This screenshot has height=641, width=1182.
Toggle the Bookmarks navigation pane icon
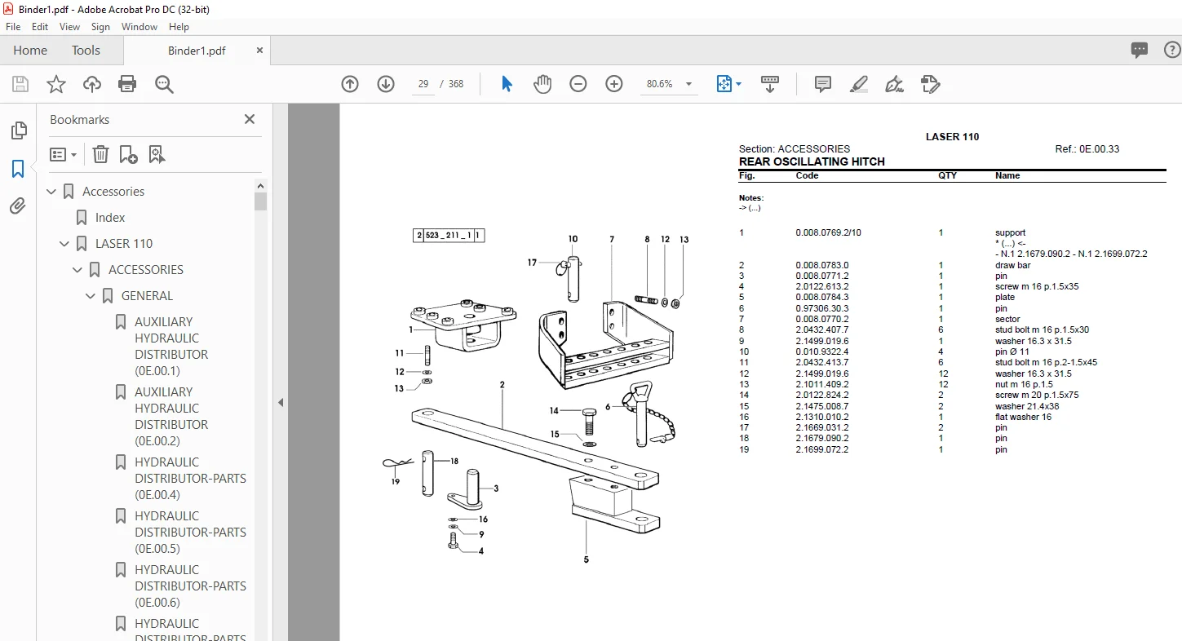(x=18, y=169)
